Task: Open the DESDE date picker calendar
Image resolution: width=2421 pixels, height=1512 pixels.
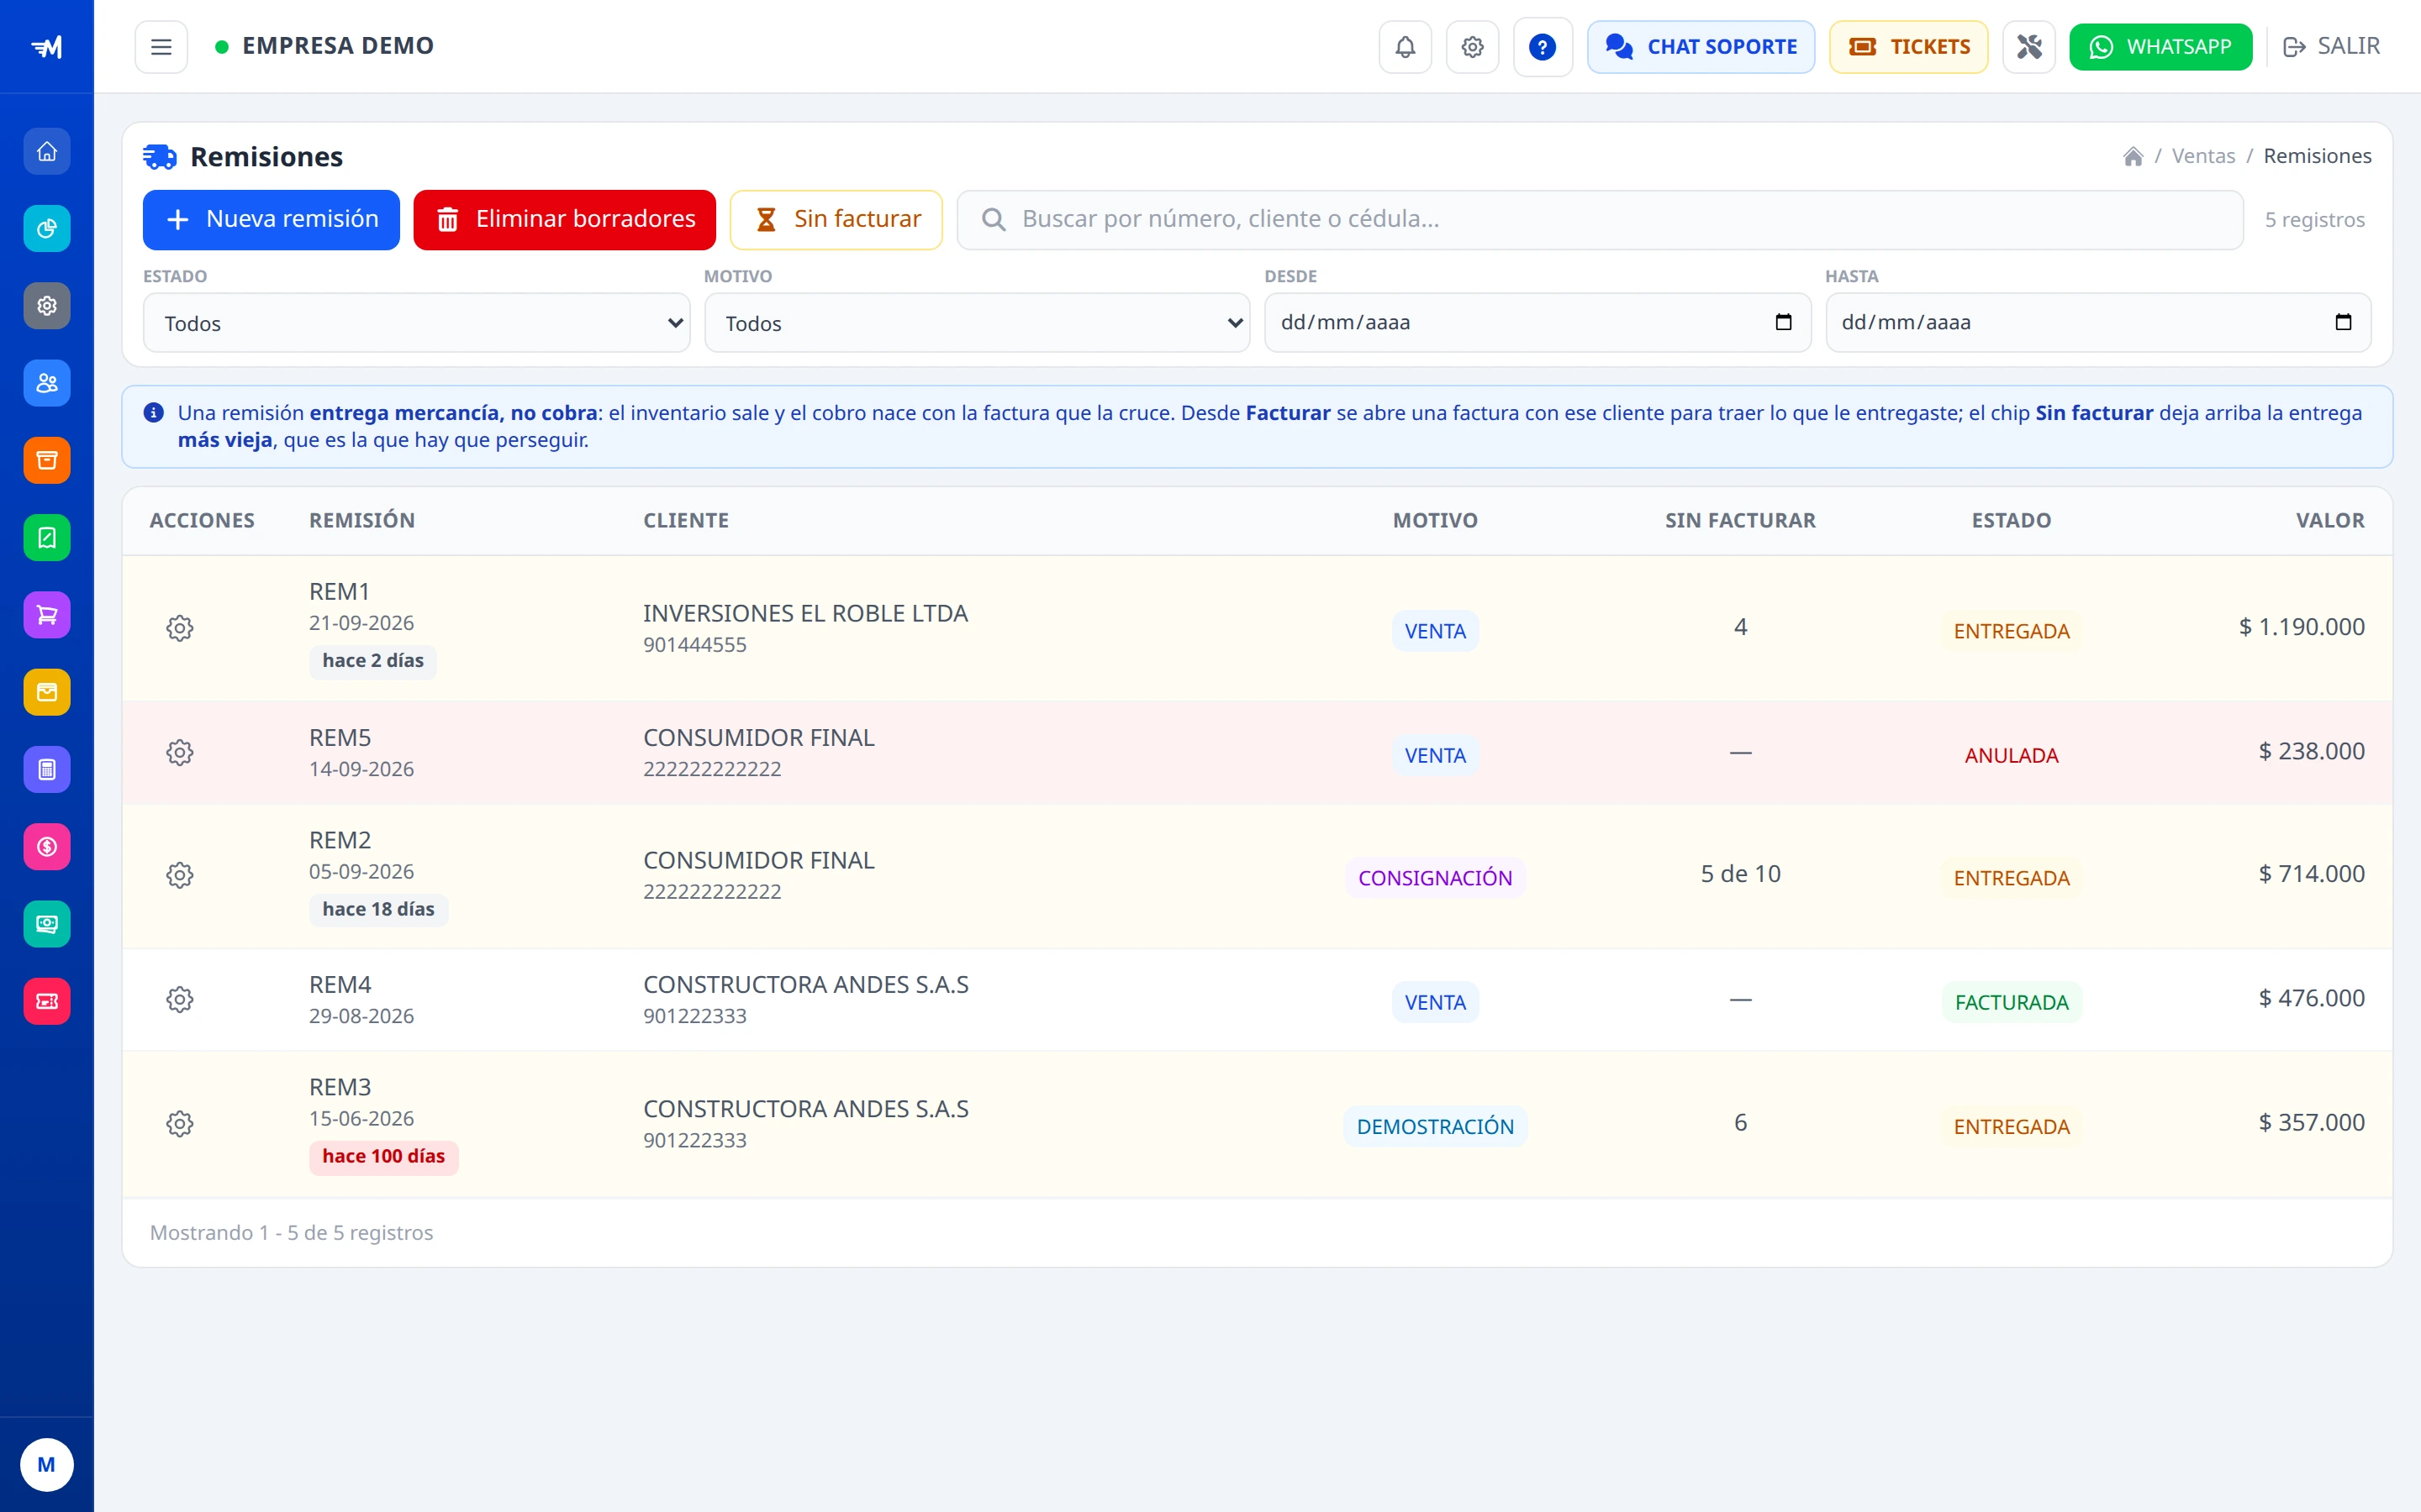Action: tap(1783, 322)
